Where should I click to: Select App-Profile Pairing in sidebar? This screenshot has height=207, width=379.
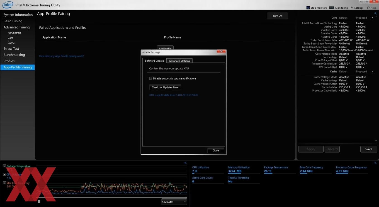coord(18,67)
